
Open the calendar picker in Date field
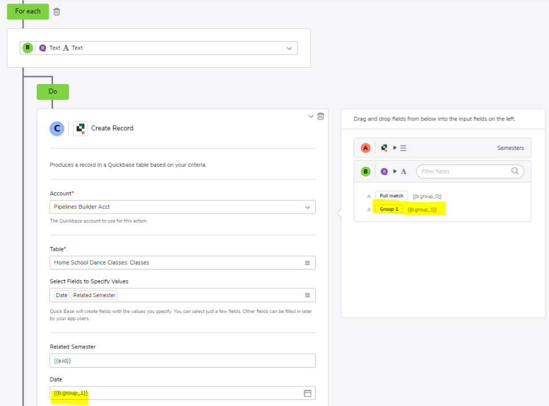307,393
